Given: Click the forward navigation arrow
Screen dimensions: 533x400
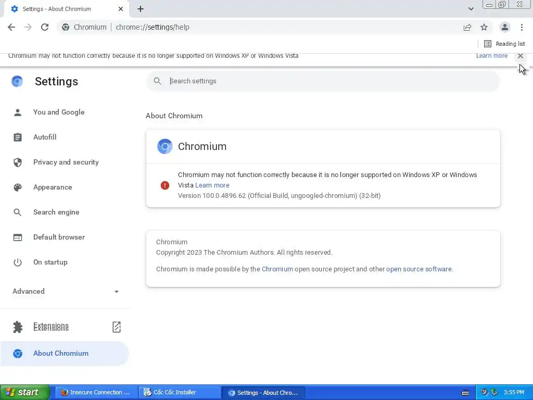Looking at the screenshot, I should click(x=28, y=27).
